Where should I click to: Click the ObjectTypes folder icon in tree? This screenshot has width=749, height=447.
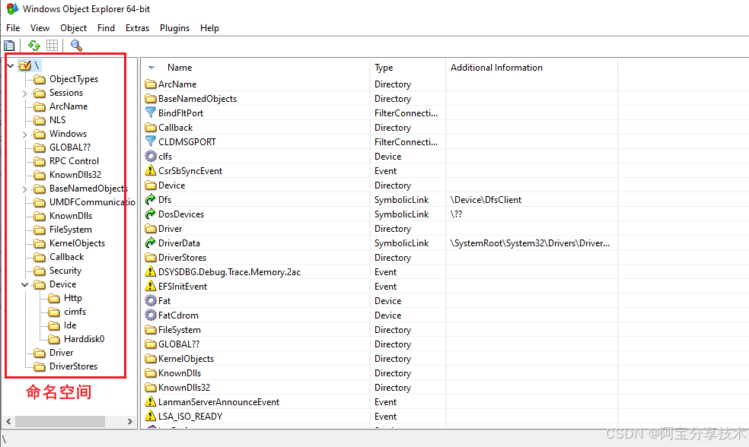pyautogui.click(x=39, y=79)
